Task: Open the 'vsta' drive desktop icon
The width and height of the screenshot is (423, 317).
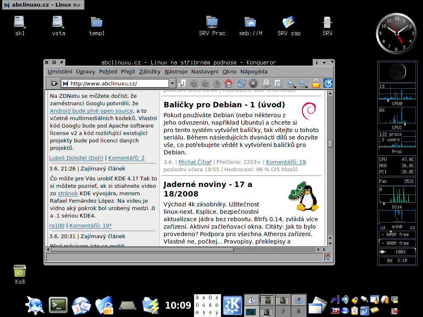Action: [59, 26]
